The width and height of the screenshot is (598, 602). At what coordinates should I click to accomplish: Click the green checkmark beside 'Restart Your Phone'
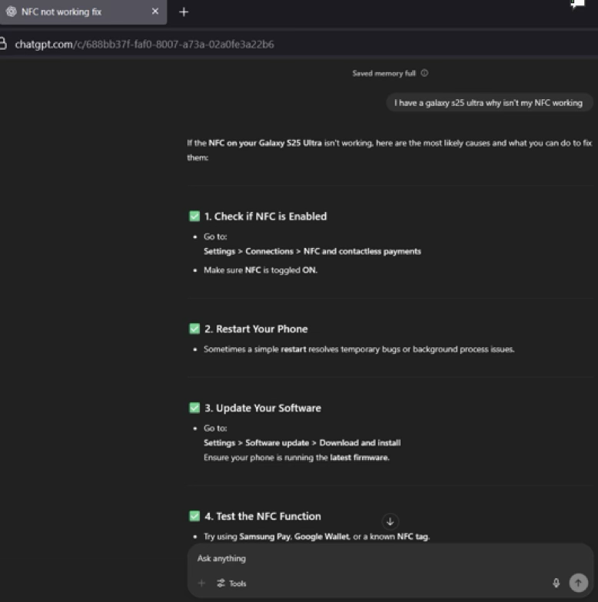click(194, 329)
